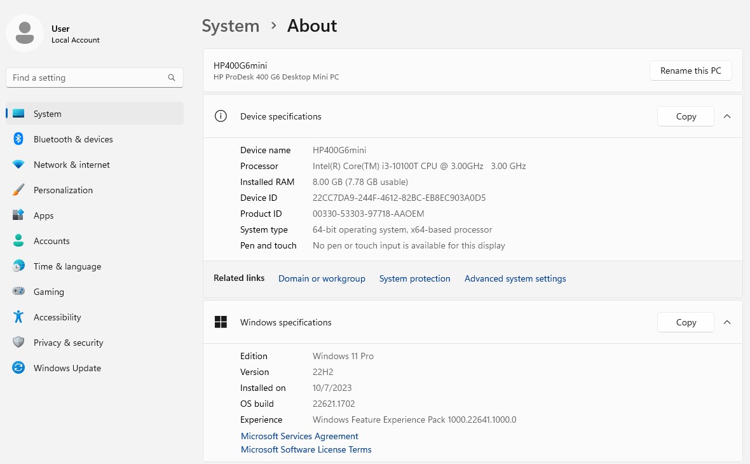Open Privacy & security settings

(95, 342)
